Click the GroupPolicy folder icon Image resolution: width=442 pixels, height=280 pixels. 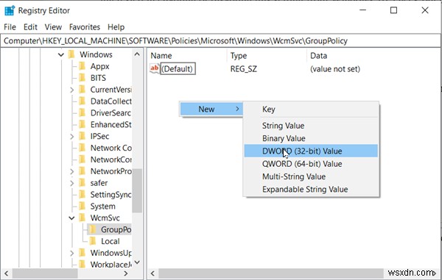point(93,229)
